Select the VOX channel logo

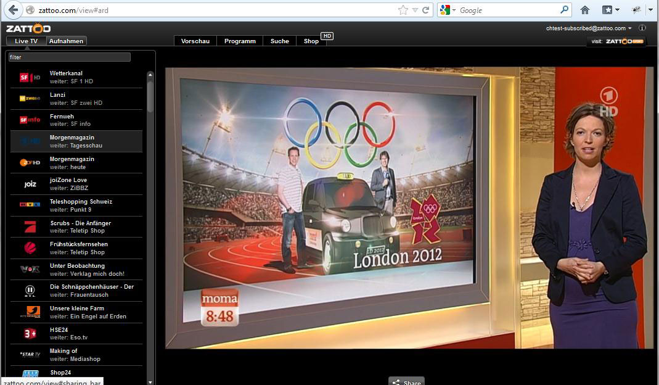click(30, 269)
